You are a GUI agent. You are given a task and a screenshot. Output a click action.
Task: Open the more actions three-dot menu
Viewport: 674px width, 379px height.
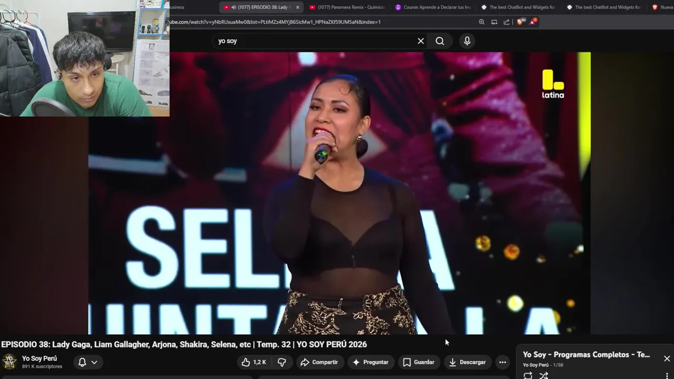coord(502,362)
